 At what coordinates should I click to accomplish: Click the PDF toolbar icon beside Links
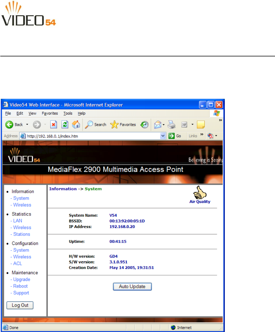tap(210, 136)
